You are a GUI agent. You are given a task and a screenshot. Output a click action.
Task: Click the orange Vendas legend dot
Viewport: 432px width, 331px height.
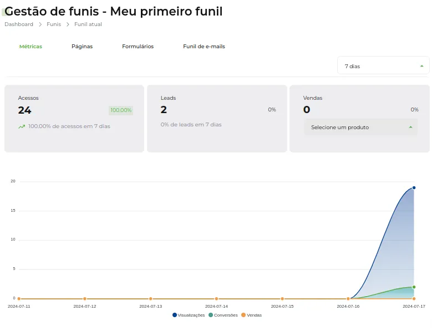(243, 315)
